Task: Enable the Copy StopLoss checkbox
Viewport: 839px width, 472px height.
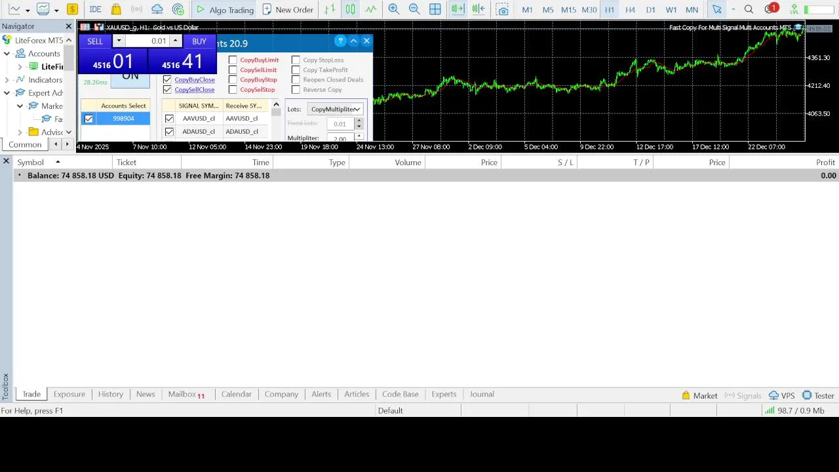Action: (296, 60)
